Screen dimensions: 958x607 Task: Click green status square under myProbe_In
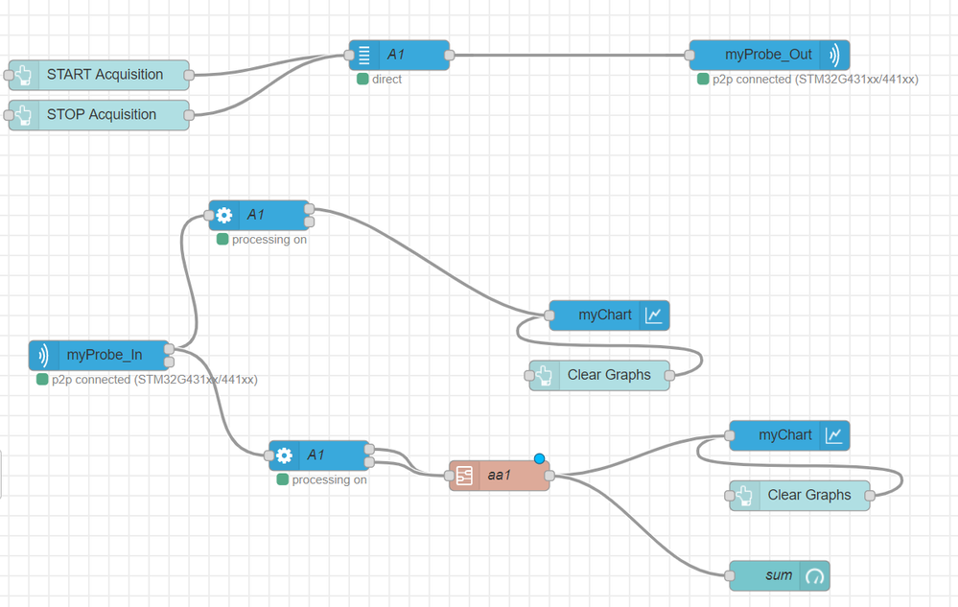click(42, 379)
